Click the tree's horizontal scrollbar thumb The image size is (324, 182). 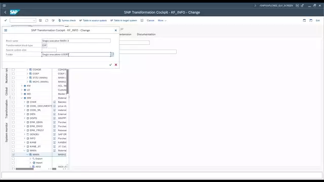(25, 169)
